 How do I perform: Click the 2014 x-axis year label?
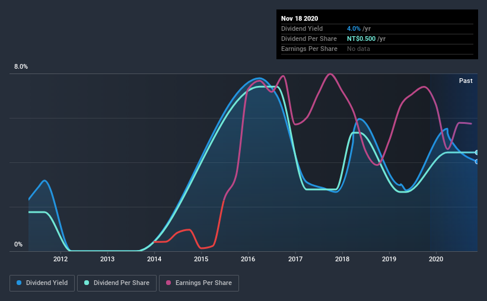(x=154, y=259)
